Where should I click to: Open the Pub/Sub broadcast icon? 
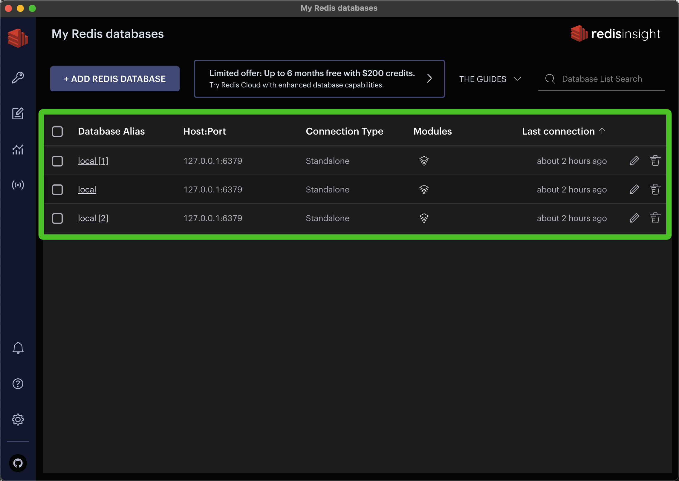tap(18, 185)
